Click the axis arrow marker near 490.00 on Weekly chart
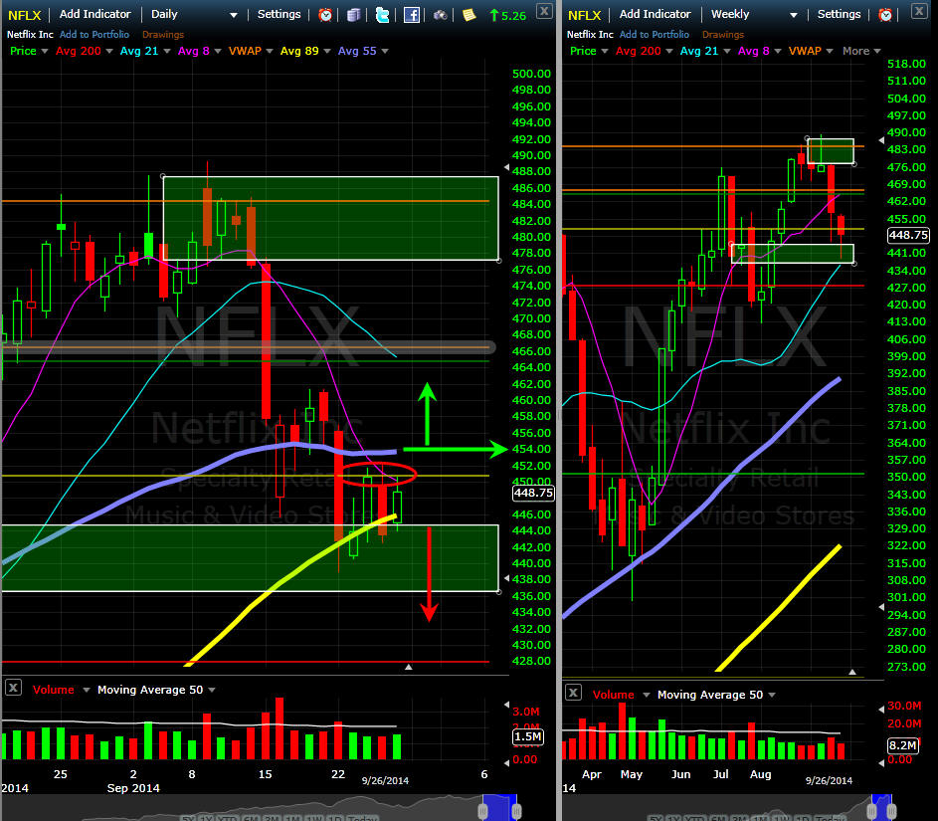938x821 pixels. tap(881, 140)
